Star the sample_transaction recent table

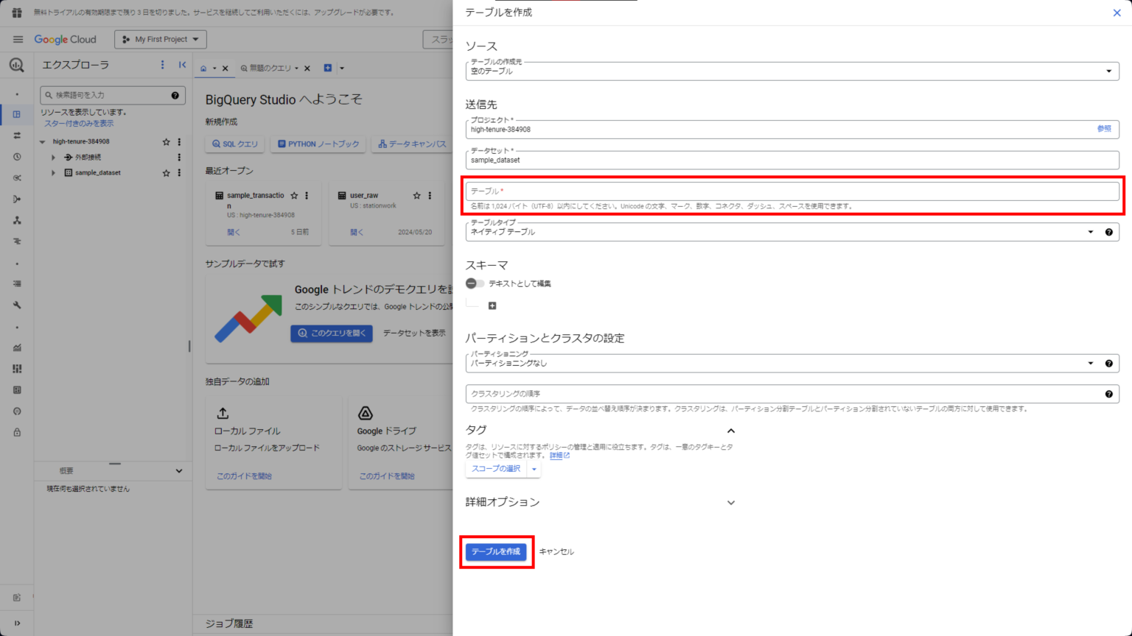click(294, 195)
